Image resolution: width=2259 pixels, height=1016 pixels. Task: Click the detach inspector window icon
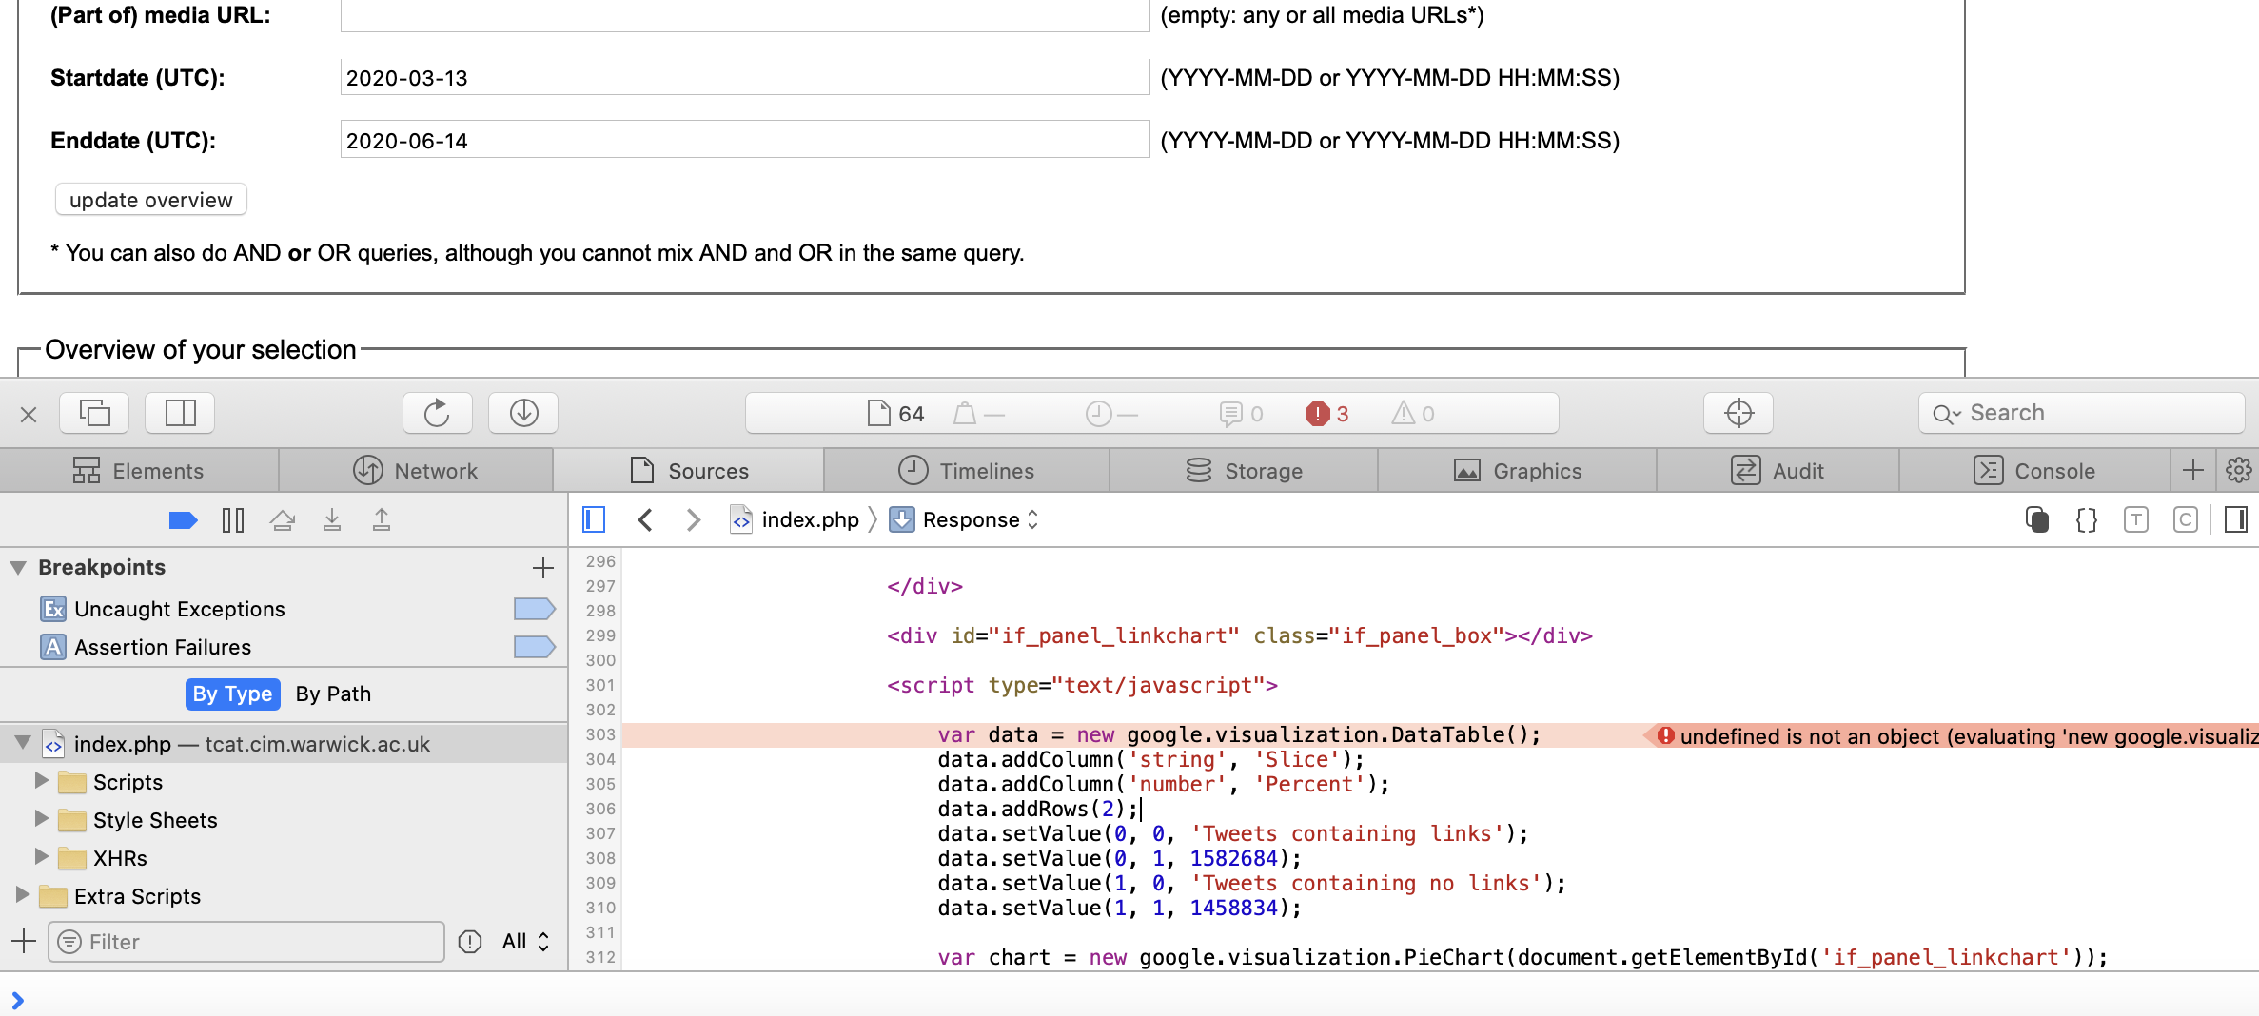point(93,412)
